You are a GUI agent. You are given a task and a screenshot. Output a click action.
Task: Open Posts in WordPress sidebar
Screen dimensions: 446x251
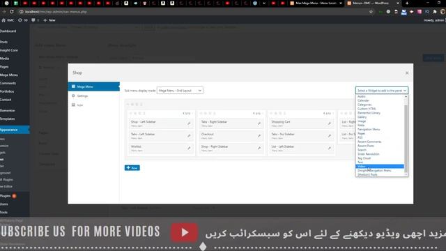point(3,42)
